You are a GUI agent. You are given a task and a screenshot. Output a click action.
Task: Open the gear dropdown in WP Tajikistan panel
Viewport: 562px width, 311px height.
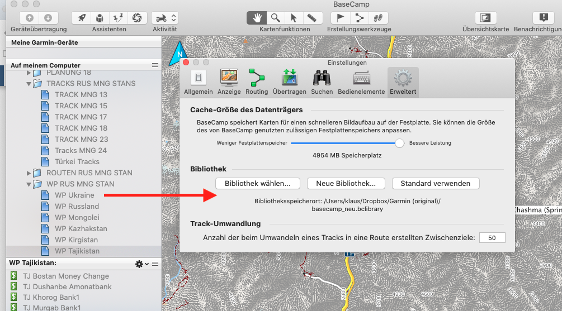[x=142, y=264]
